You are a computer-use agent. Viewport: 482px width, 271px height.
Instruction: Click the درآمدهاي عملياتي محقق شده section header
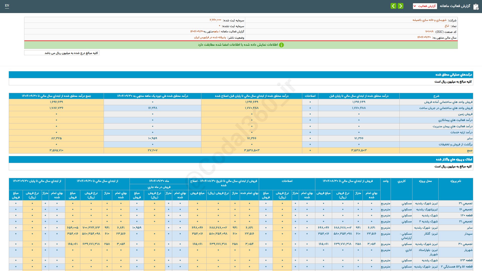[x=453, y=75]
